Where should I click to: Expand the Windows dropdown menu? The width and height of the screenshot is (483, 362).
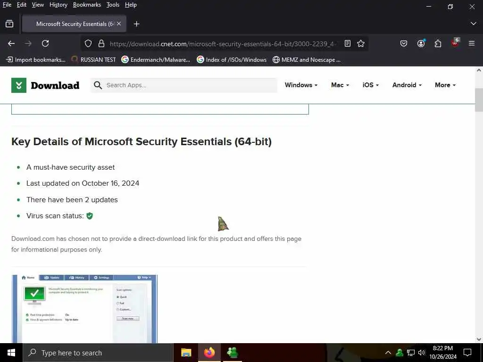(x=301, y=85)
